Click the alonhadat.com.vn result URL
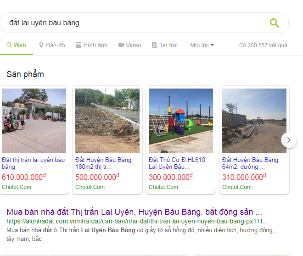Screen dimensions: 303x256 coord(137,221)
